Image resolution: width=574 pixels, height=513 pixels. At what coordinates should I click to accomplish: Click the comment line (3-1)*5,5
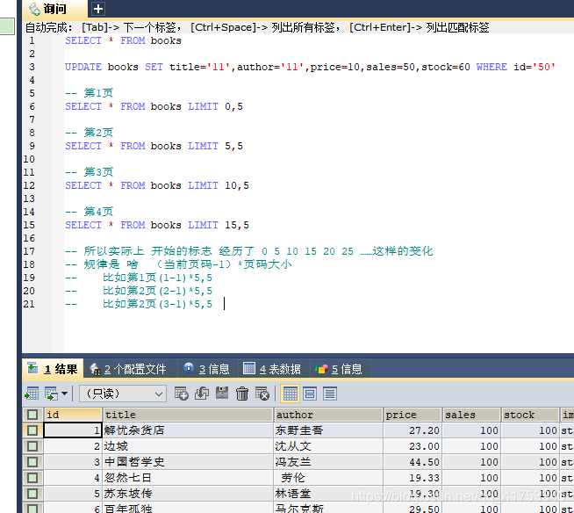point(139,304)
